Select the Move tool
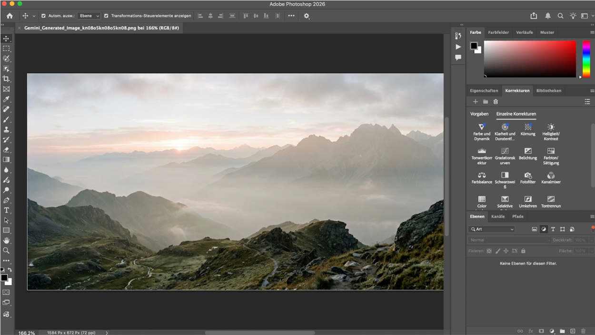The width and height of the screenshot is (595, 335). pyautogui.click(x=7, y=38)
